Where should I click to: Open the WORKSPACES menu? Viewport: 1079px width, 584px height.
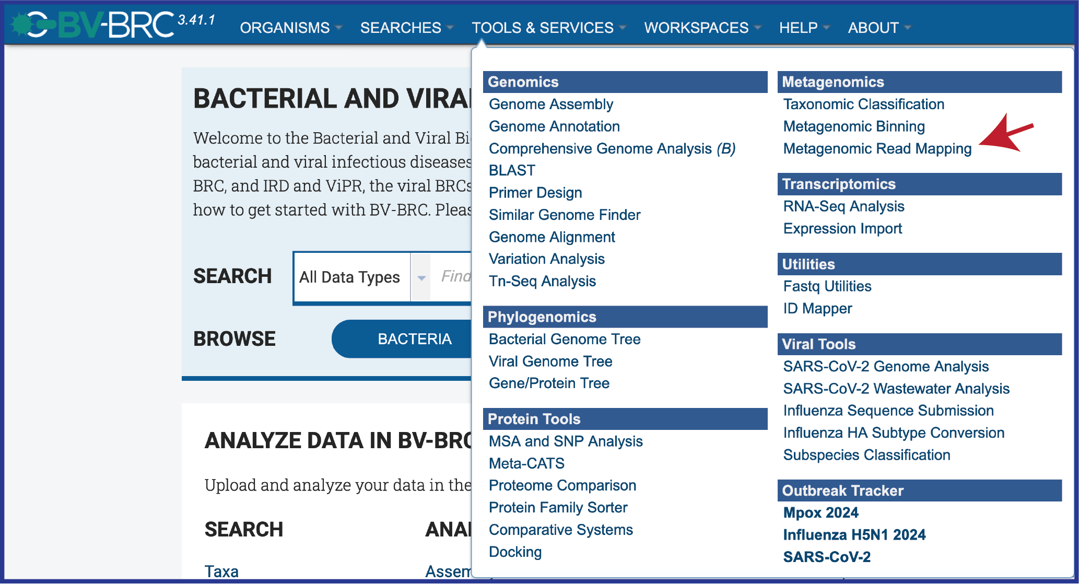[x=702, y=28]
